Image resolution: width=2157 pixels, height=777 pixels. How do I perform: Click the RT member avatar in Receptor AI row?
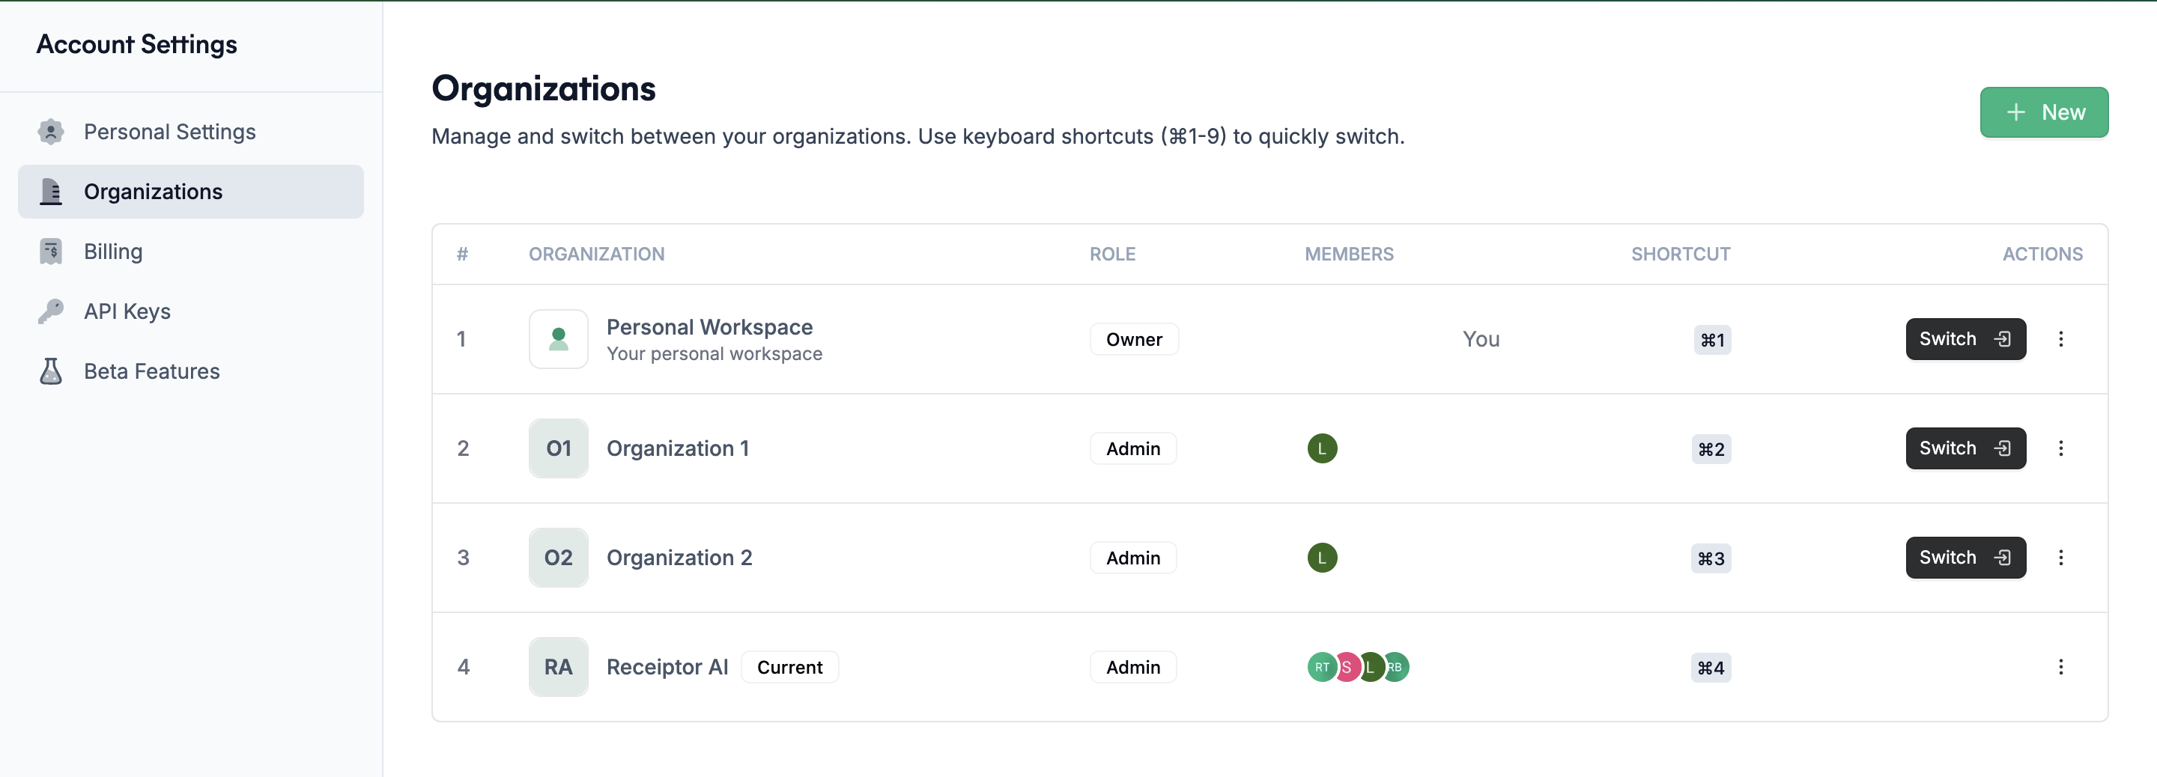(1320, 667)
